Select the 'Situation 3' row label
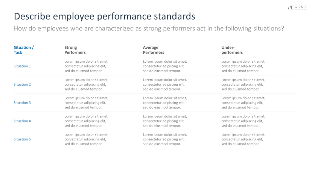 click(22, 103)
